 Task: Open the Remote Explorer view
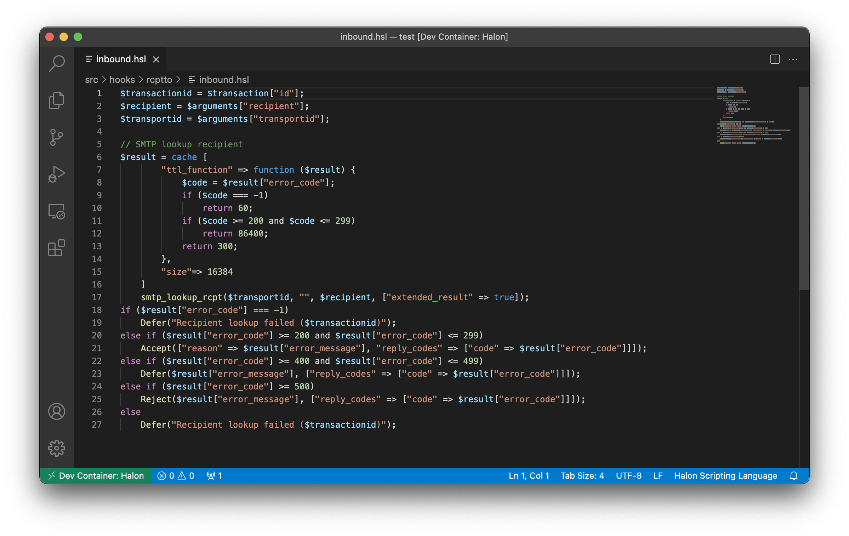[x=57, y=211]
